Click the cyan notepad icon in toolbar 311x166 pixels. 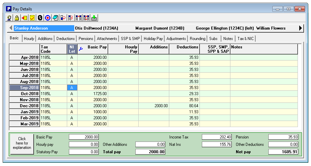[55, 18]
